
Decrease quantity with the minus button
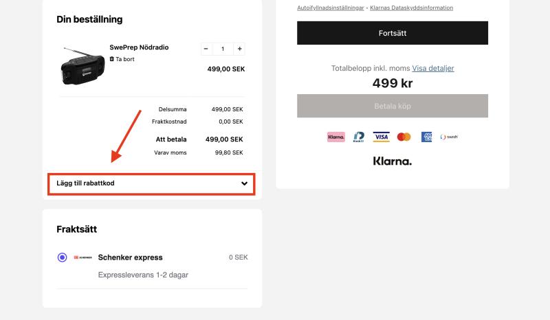coord(206,49)
